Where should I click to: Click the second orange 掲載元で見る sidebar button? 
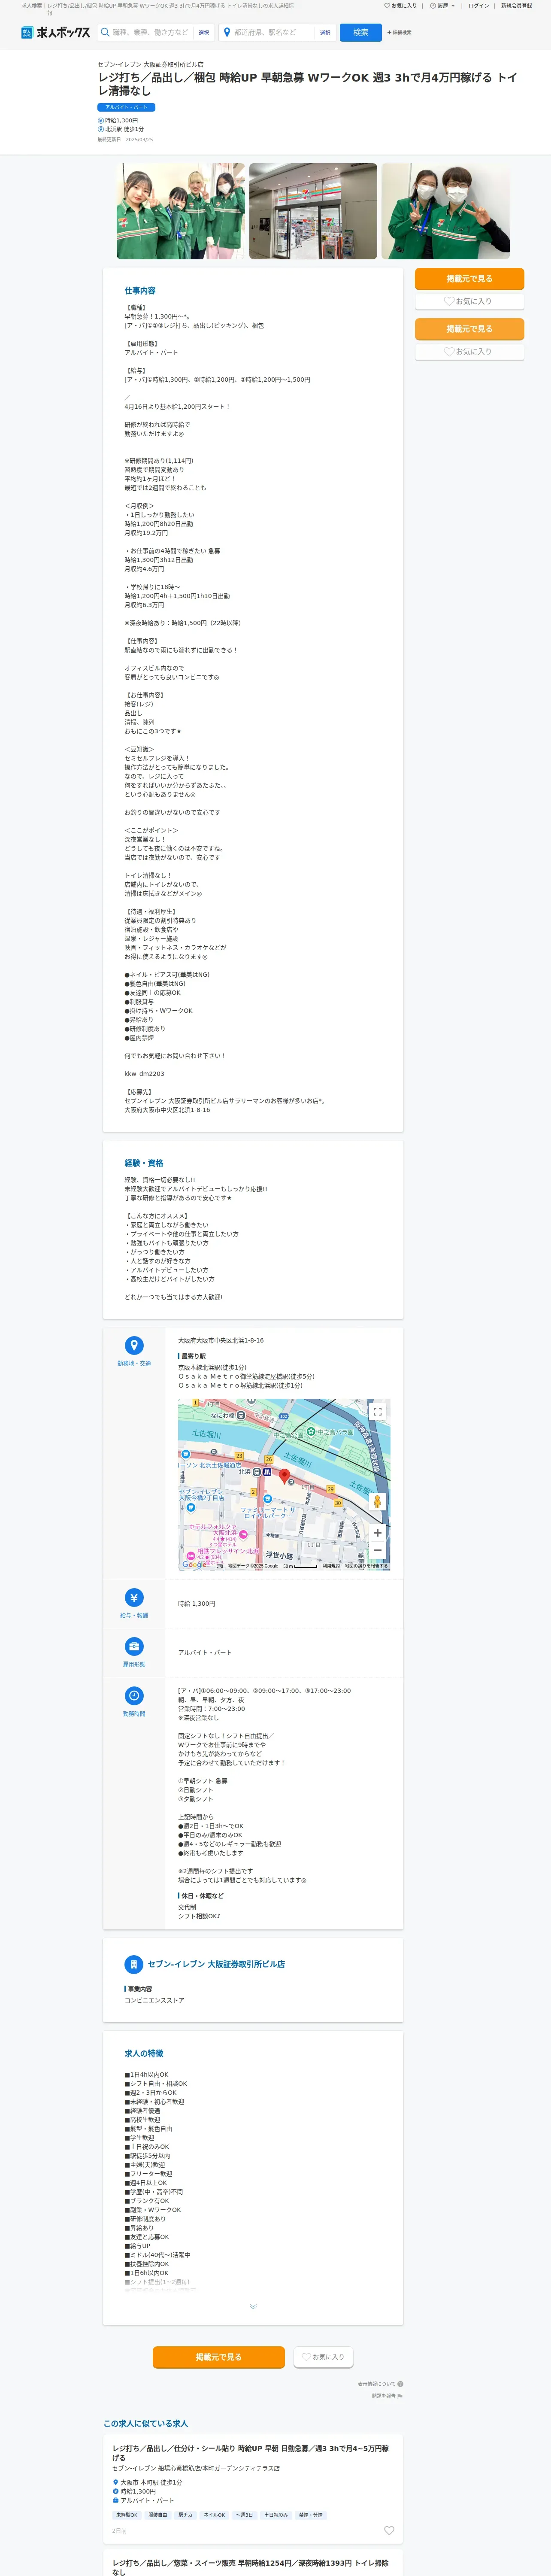(469, 329)
